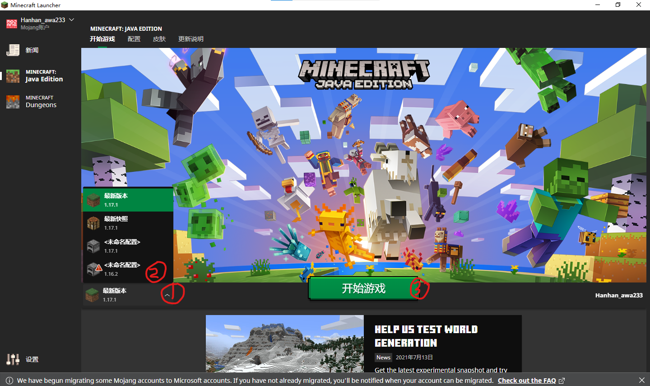
Task: Click the furnace icon for 1.17.1 unnamed profile
Action: click(93, 246)
